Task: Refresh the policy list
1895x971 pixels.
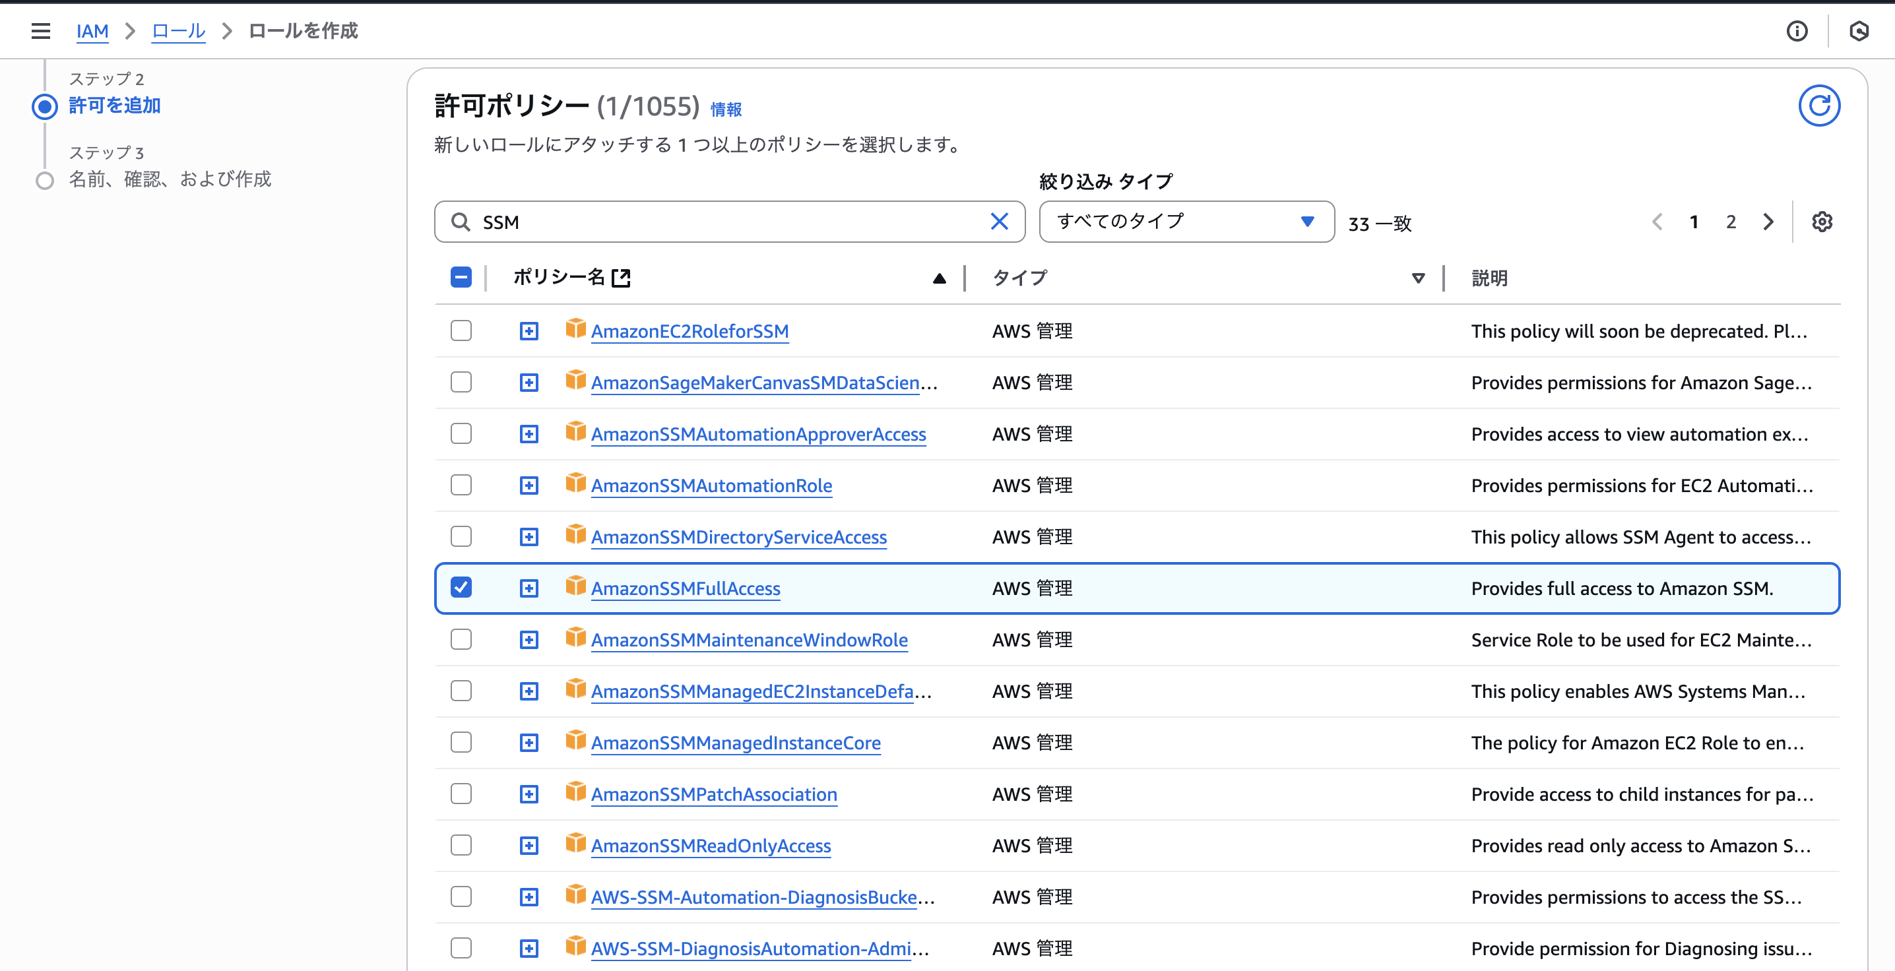Action: (x=1819, y=105)
